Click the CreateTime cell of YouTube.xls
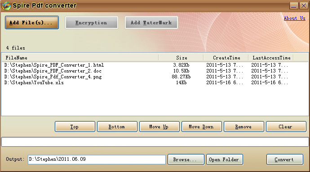The image size is (310, 172). click(225, 82)
